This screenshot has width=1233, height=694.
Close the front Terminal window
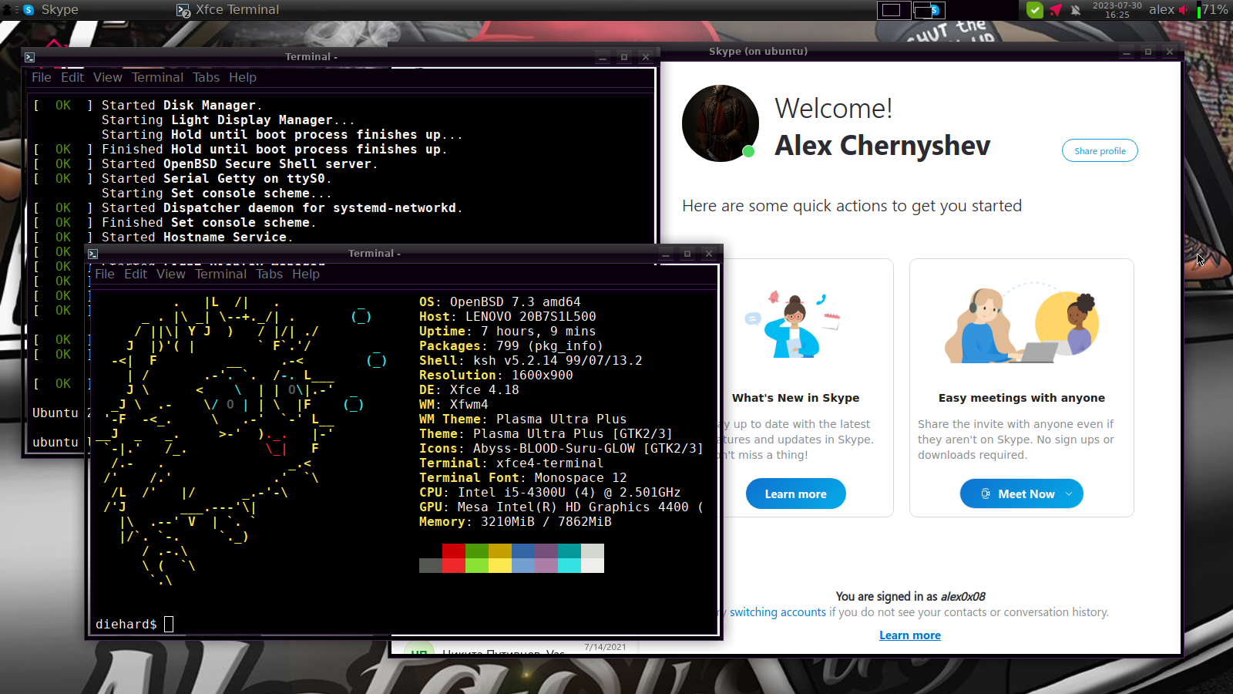(x=709, y=254)
